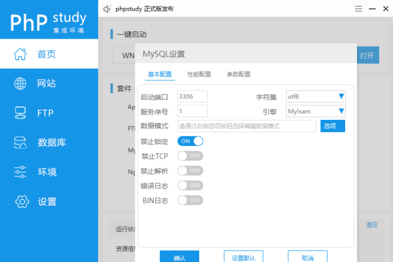Turn off the 禁止锁定 switch

click(190, 141)
